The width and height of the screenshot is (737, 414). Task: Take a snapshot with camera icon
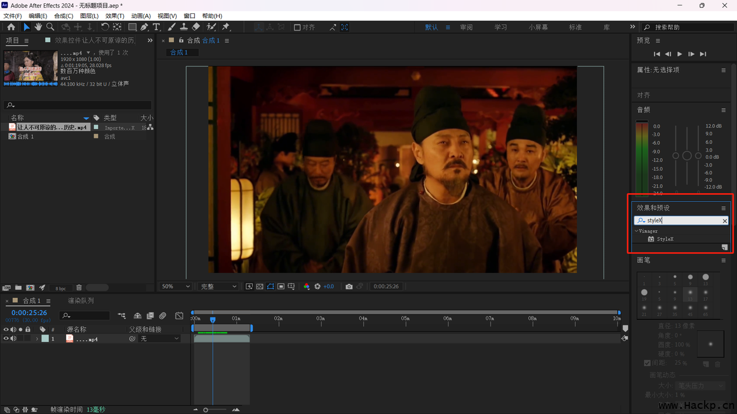(x=349, y=286)
